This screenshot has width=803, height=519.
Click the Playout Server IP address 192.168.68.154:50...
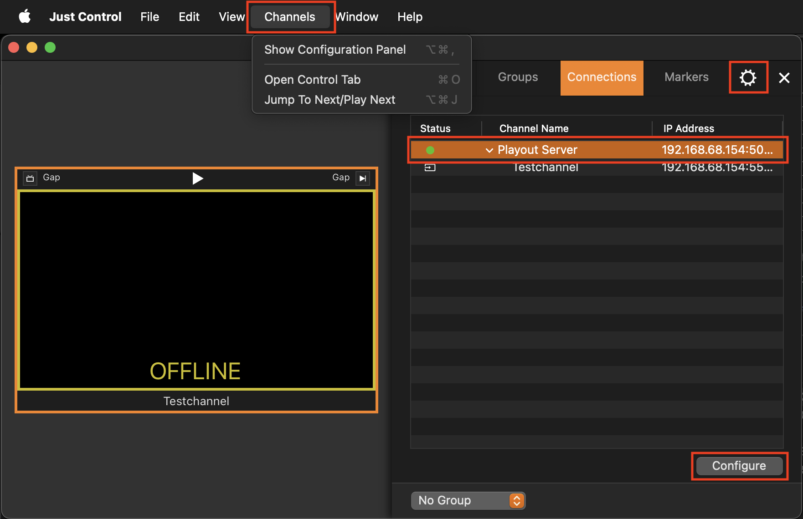pyautogui.click(x=717, y=150)
